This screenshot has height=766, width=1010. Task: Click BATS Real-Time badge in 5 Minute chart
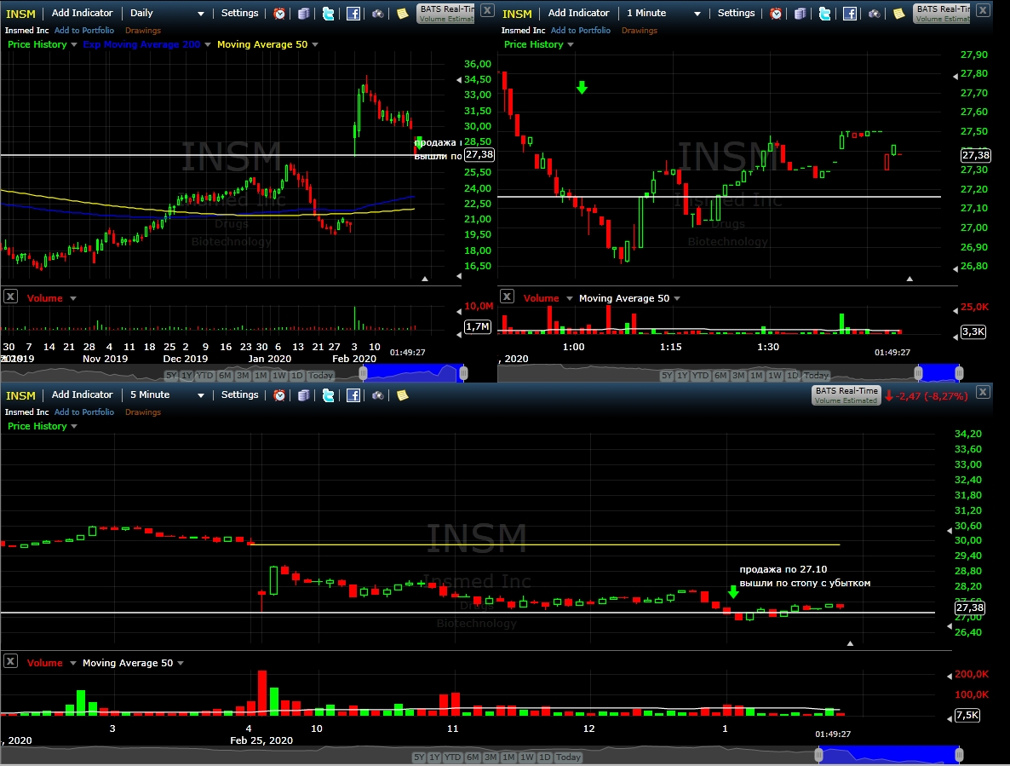coord(846,395)
